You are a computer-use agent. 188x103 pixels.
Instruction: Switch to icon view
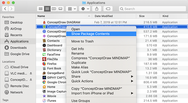(41, 9)
